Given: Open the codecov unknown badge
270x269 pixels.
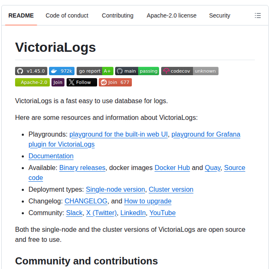Looking at the screenshot, I should [190, 71].
